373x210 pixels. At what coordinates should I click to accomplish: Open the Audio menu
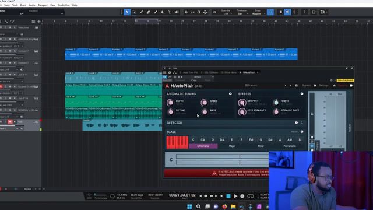(32, 5)
